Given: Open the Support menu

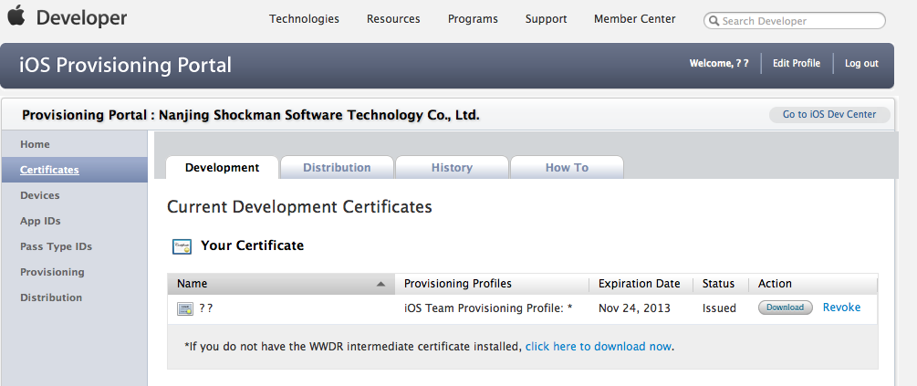Looking at the screenshot, I should click(x=546, y=19).
